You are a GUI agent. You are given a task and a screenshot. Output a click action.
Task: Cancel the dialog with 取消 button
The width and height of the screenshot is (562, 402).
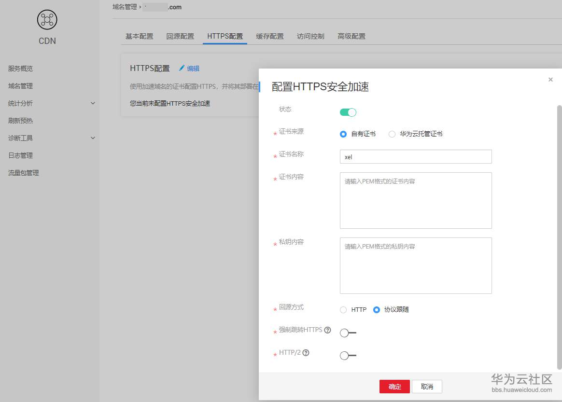427,386
